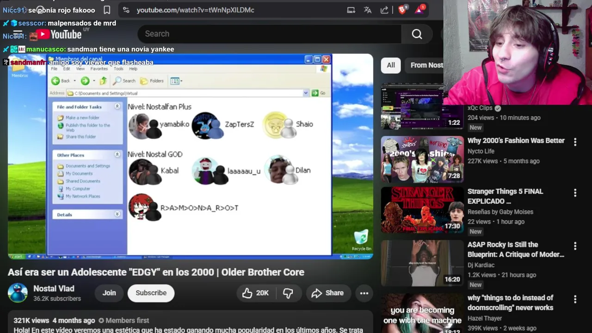Click the Dilan member entry
This screenshot has width=592, height=333.
[288, 170]
